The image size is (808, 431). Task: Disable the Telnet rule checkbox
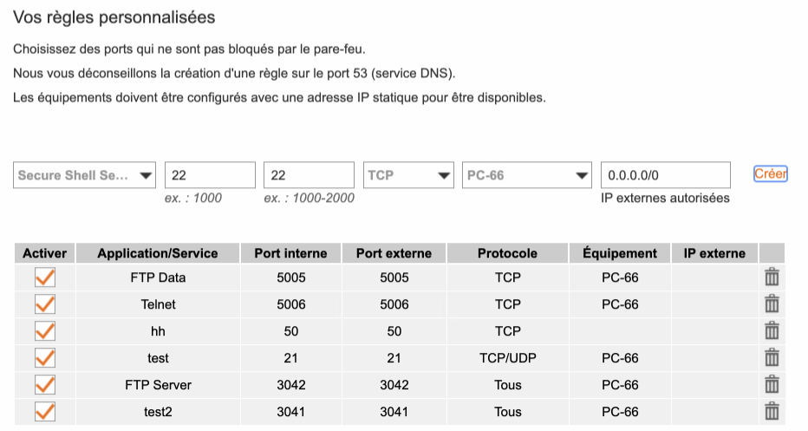[44, 304]
